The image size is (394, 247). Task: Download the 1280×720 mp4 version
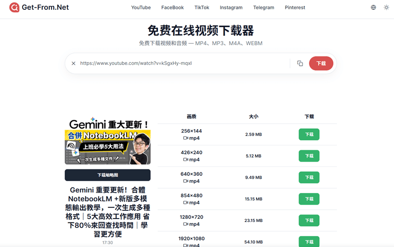coord(309,220)
